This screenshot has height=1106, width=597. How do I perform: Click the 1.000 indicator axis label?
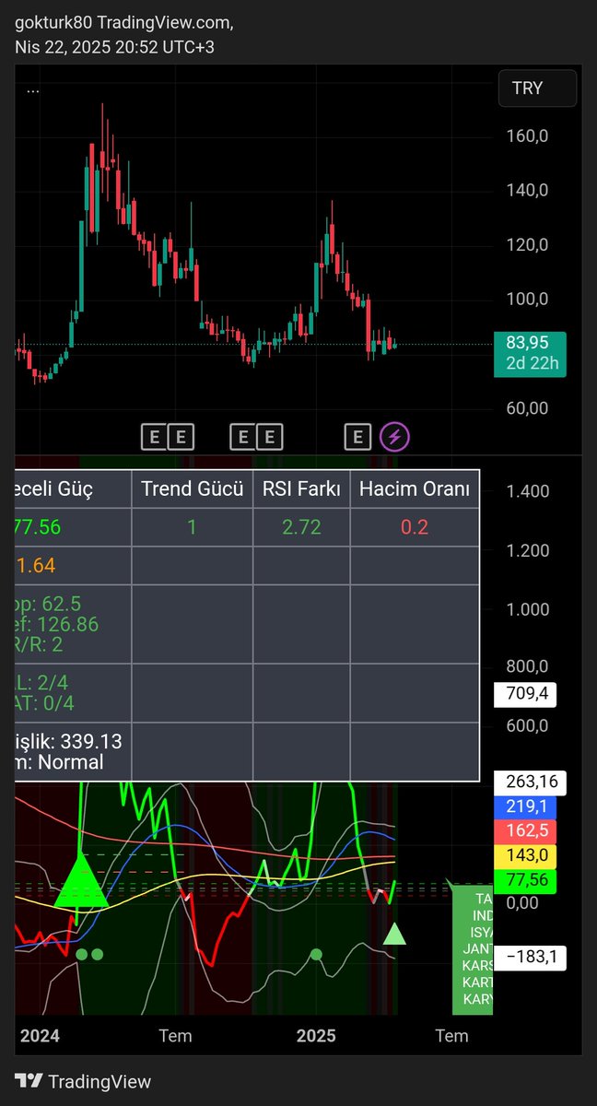526,609
